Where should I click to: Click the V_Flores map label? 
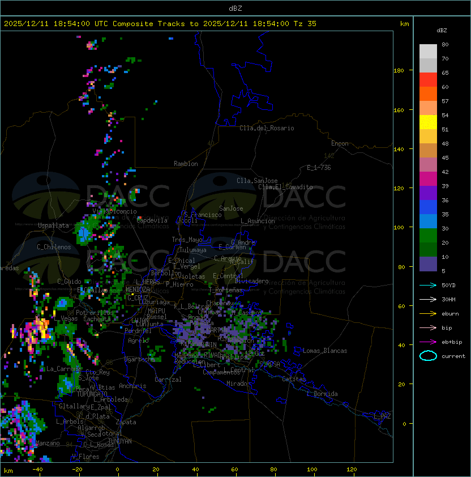pos(85,457)
